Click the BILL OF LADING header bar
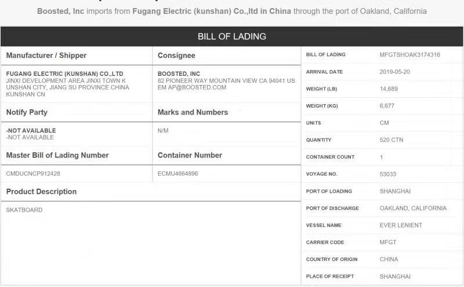Screen dimensions: 464x287 coord(232,36)
